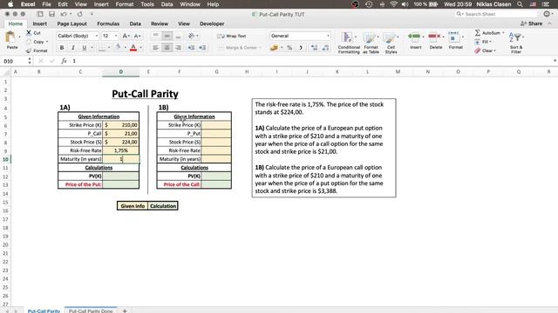Click the red font color A swatch
The width and height of the screenshot is (558, 313).
(133, 47)
